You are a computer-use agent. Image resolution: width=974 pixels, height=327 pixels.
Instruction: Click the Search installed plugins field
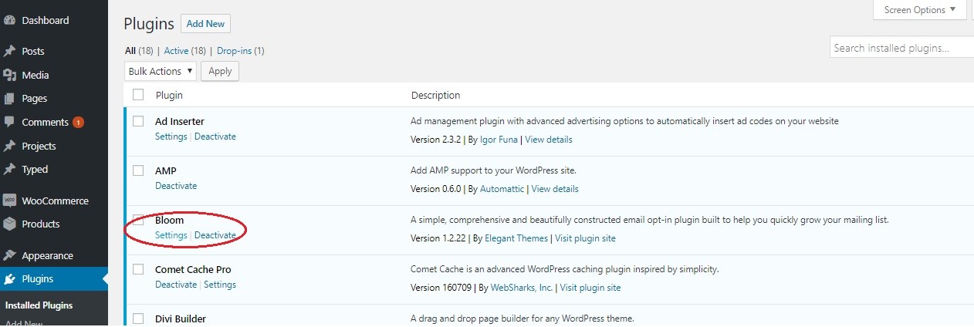(901, 48)
